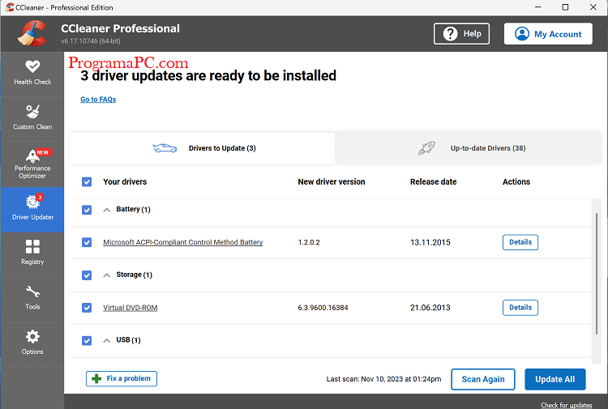Toggle the select-all 'Your drivers' checkbox

click(x=87, y=182)
